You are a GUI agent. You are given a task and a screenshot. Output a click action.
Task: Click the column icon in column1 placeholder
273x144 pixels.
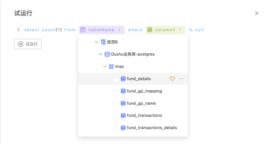[150, 30]
